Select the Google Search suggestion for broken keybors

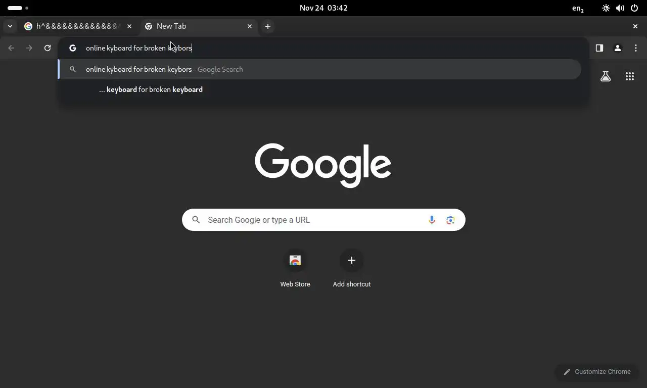319,69
